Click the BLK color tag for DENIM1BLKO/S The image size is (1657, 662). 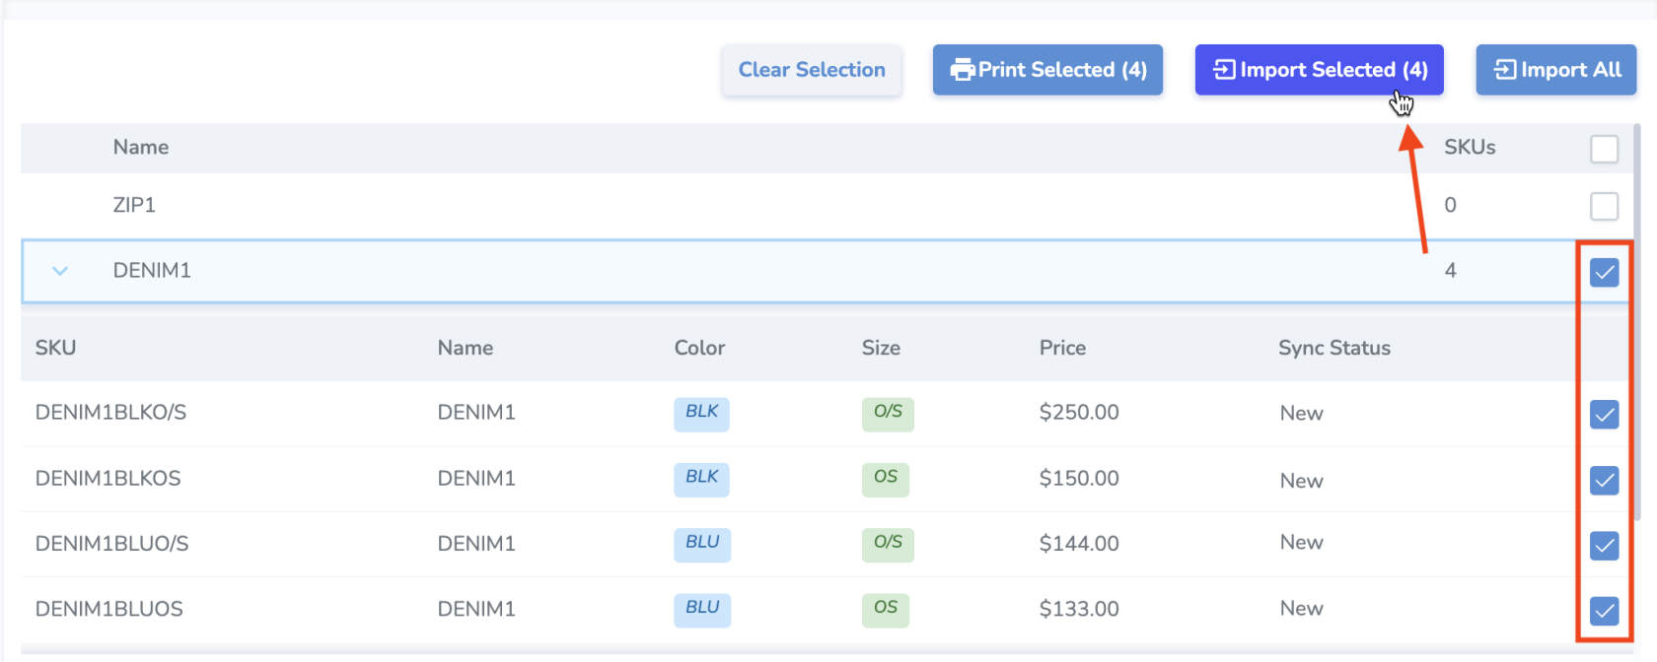[x=701, y=413]
